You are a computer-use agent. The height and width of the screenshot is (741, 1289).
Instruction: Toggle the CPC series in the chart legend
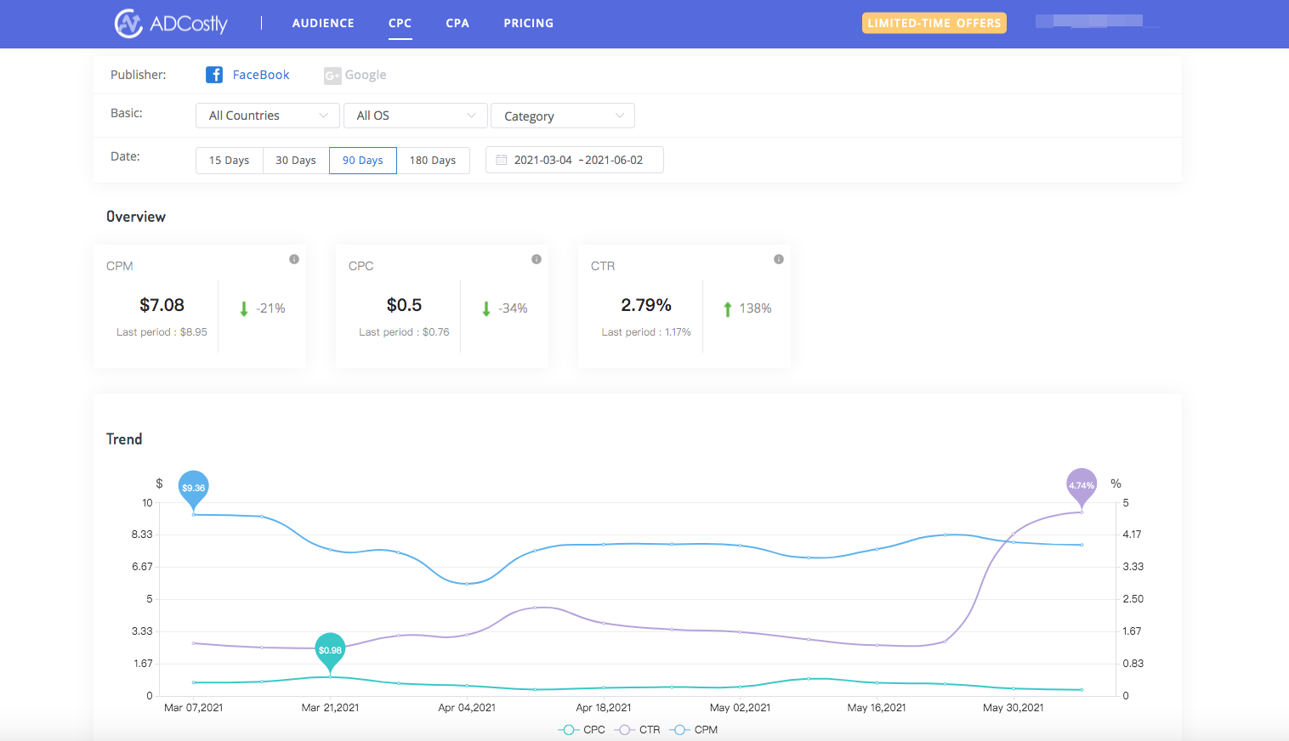coord(583,729)
